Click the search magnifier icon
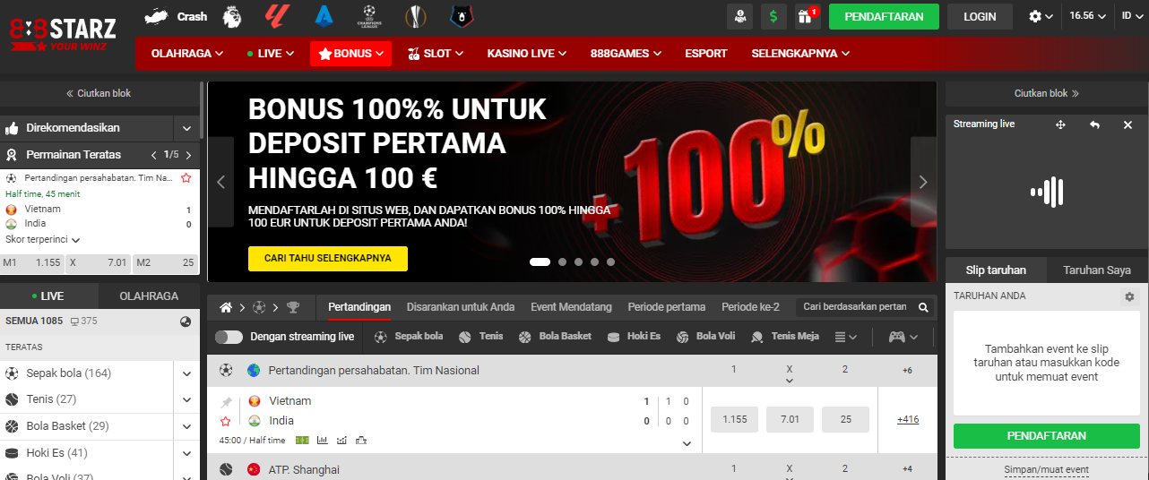 [923, 307]
